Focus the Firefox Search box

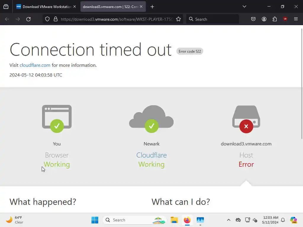[212, 19]
